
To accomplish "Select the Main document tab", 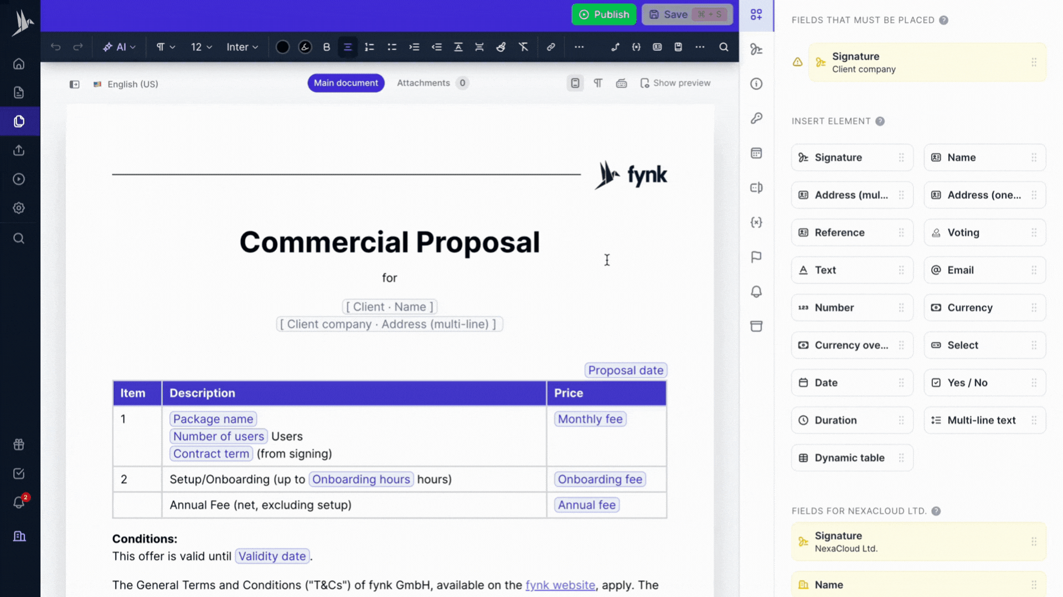I will (x=346, y=83).
